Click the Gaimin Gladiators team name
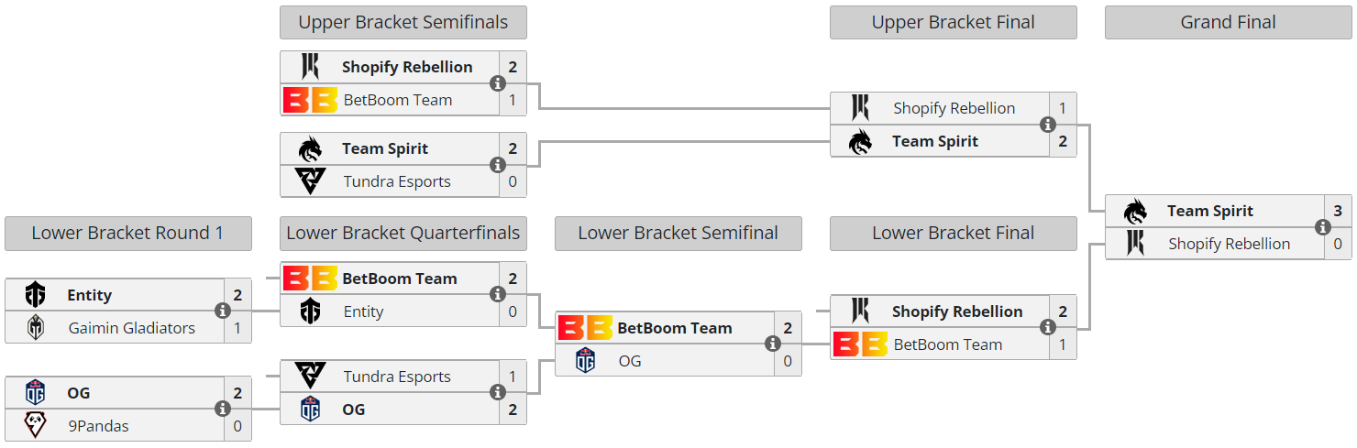 pyautogui.click(x=131, y=327)
